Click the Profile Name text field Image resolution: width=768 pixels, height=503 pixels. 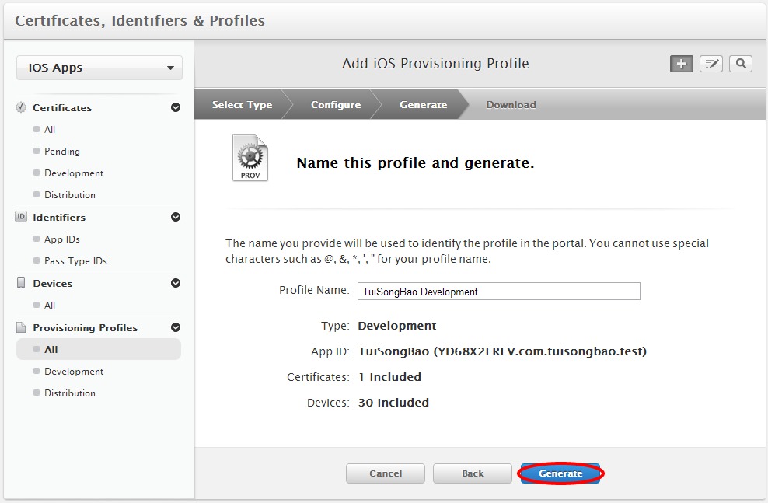[498, 292]
